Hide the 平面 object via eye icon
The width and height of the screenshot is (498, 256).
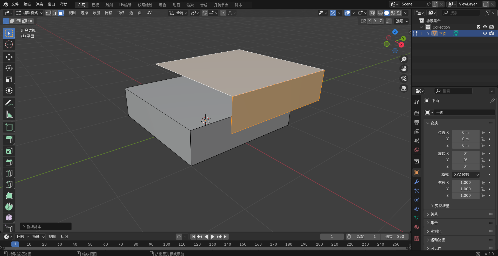tap(485, 33)
